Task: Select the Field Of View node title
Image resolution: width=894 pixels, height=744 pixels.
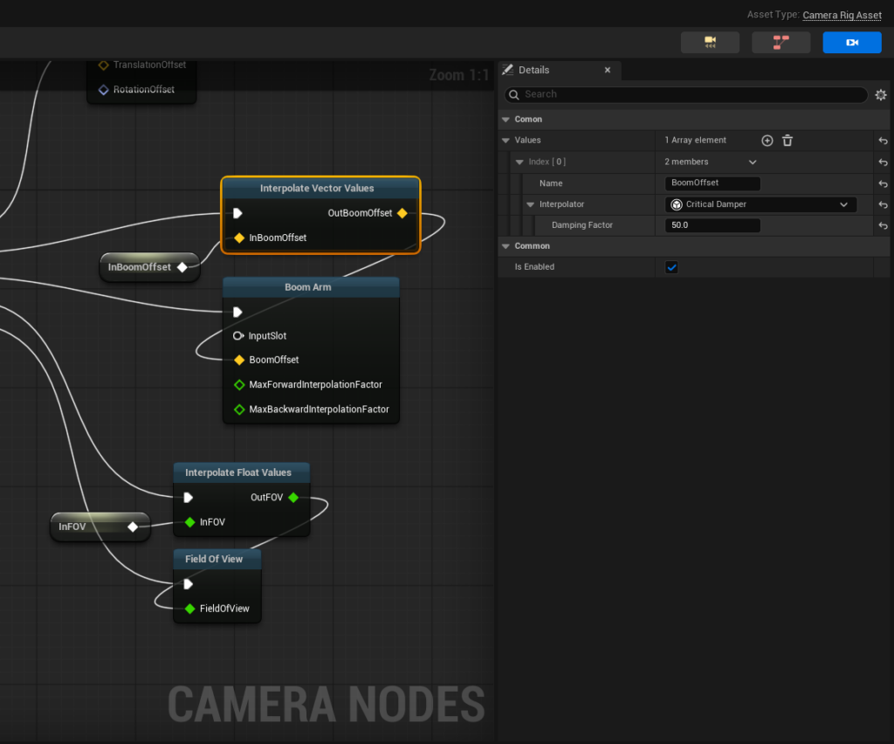Action: [214, 559]
